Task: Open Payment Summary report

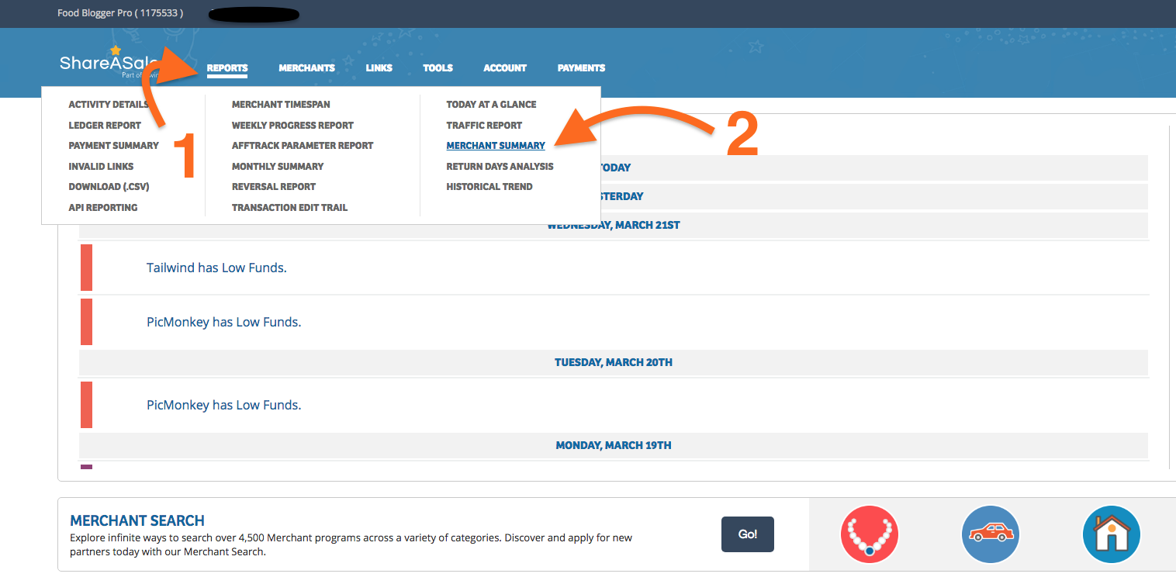Action: point(113,145)
